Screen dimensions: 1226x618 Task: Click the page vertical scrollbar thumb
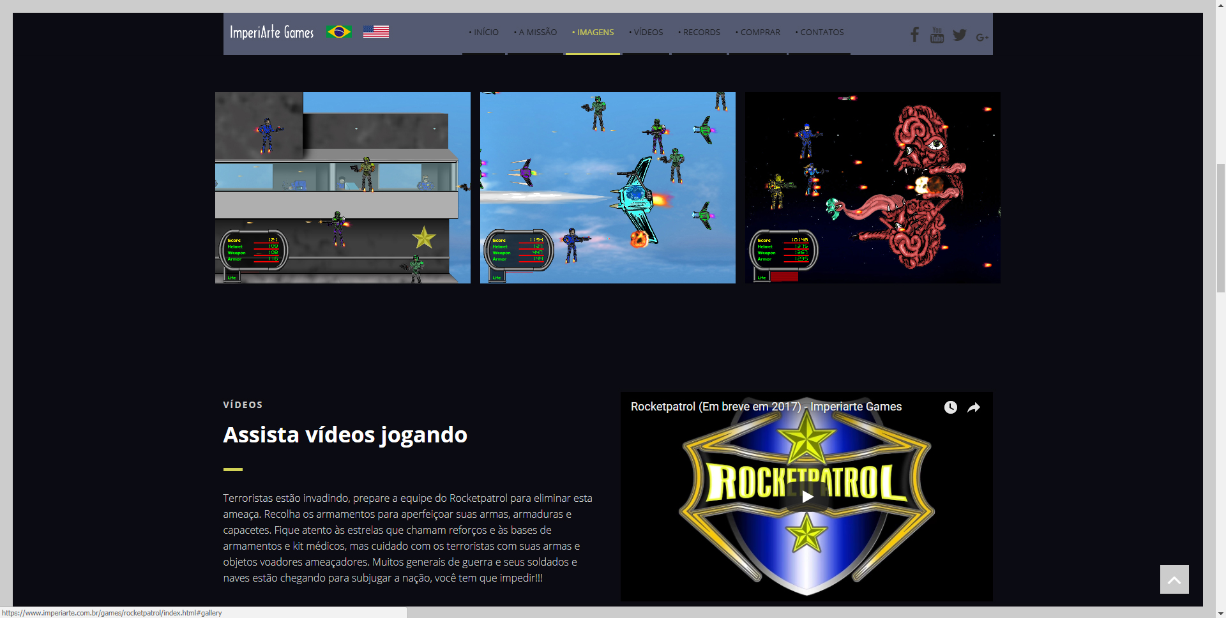pyautogui.click(x=1220, y=228)
